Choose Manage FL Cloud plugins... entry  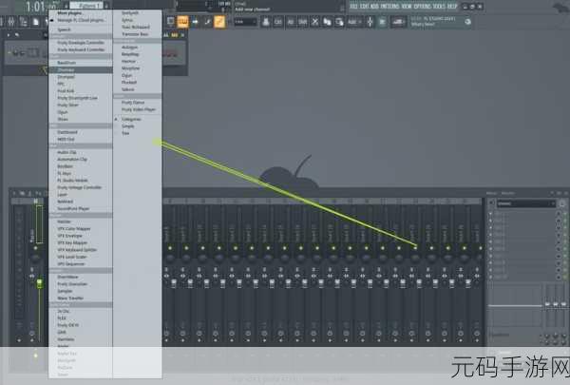82,20
